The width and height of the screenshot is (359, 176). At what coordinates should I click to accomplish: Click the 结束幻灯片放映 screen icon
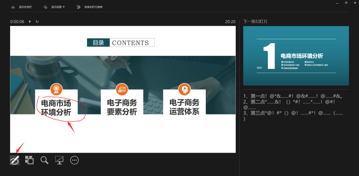[78, 7]
